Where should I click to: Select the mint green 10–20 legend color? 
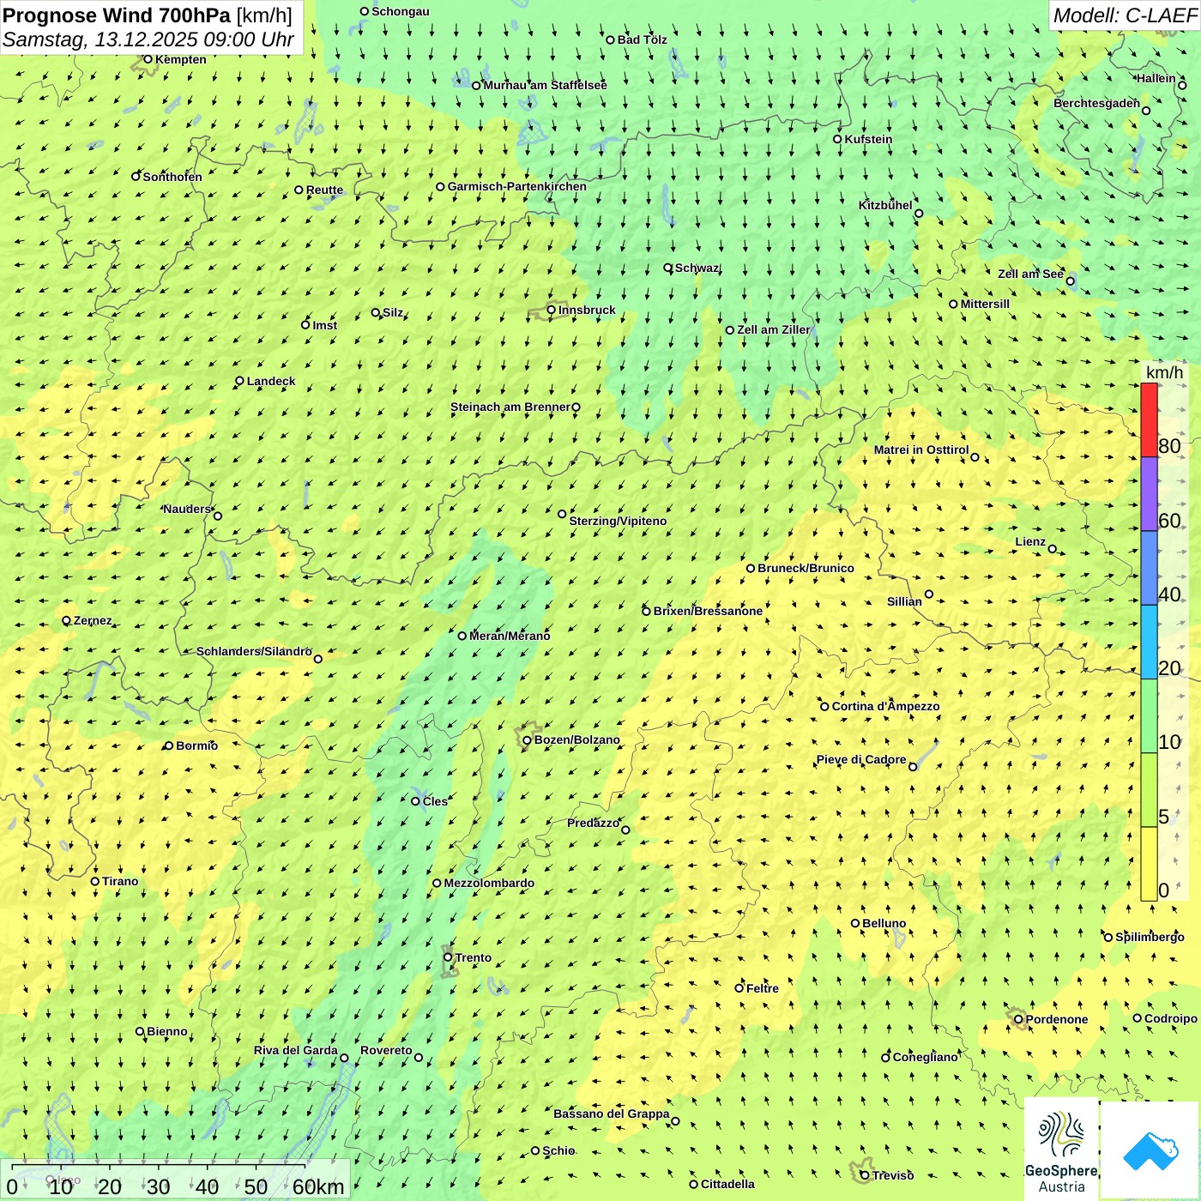click(x=1149, y=716)
